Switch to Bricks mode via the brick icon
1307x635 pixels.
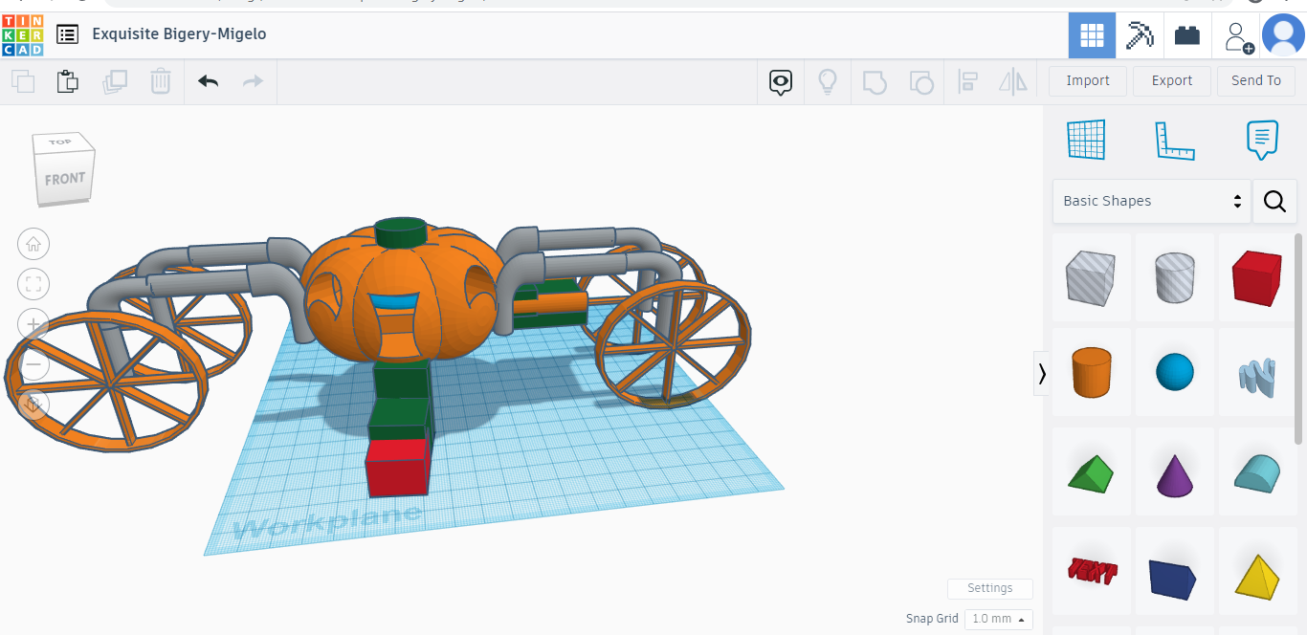[x=1186, y=34]
